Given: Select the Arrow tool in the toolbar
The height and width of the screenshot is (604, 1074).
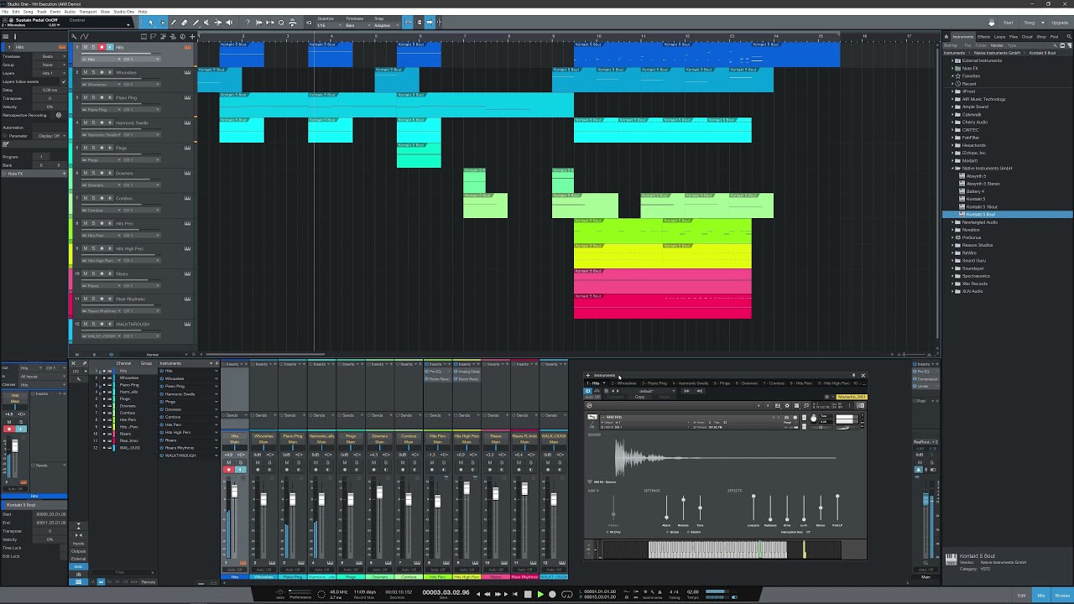Looking at the screenshot, I should [x=151, y=23].
